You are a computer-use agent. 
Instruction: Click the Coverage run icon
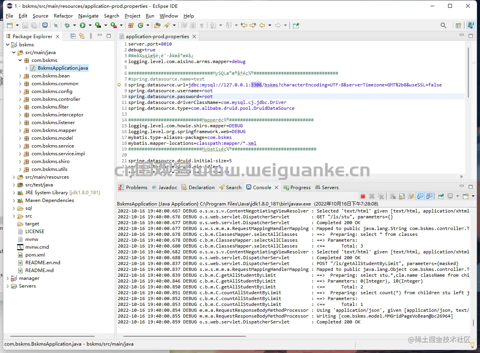click(x=98, y=25)
